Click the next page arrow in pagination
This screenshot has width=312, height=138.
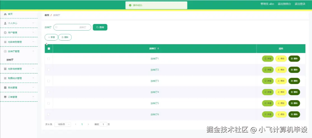point(88,124)
